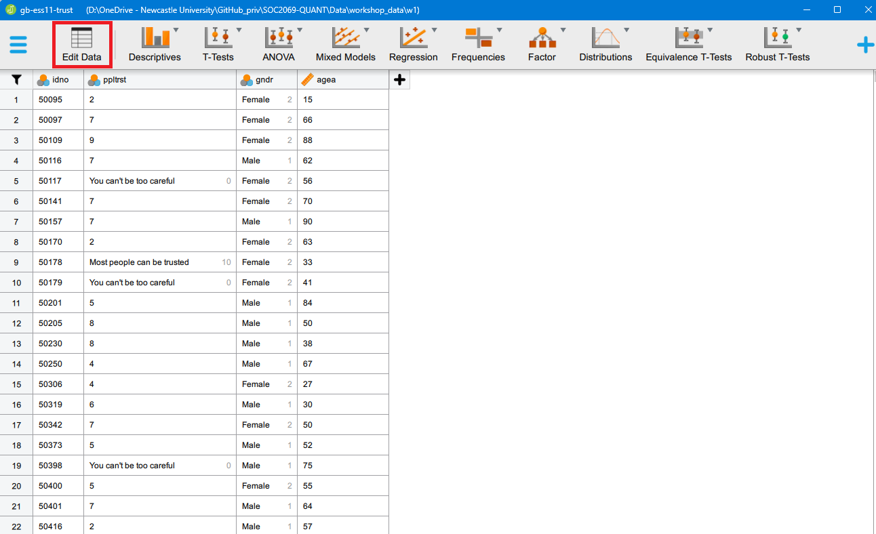Open the Factor analysis menu
The image size is (876, 534).
pyautogui.click(x=542, y=45)
